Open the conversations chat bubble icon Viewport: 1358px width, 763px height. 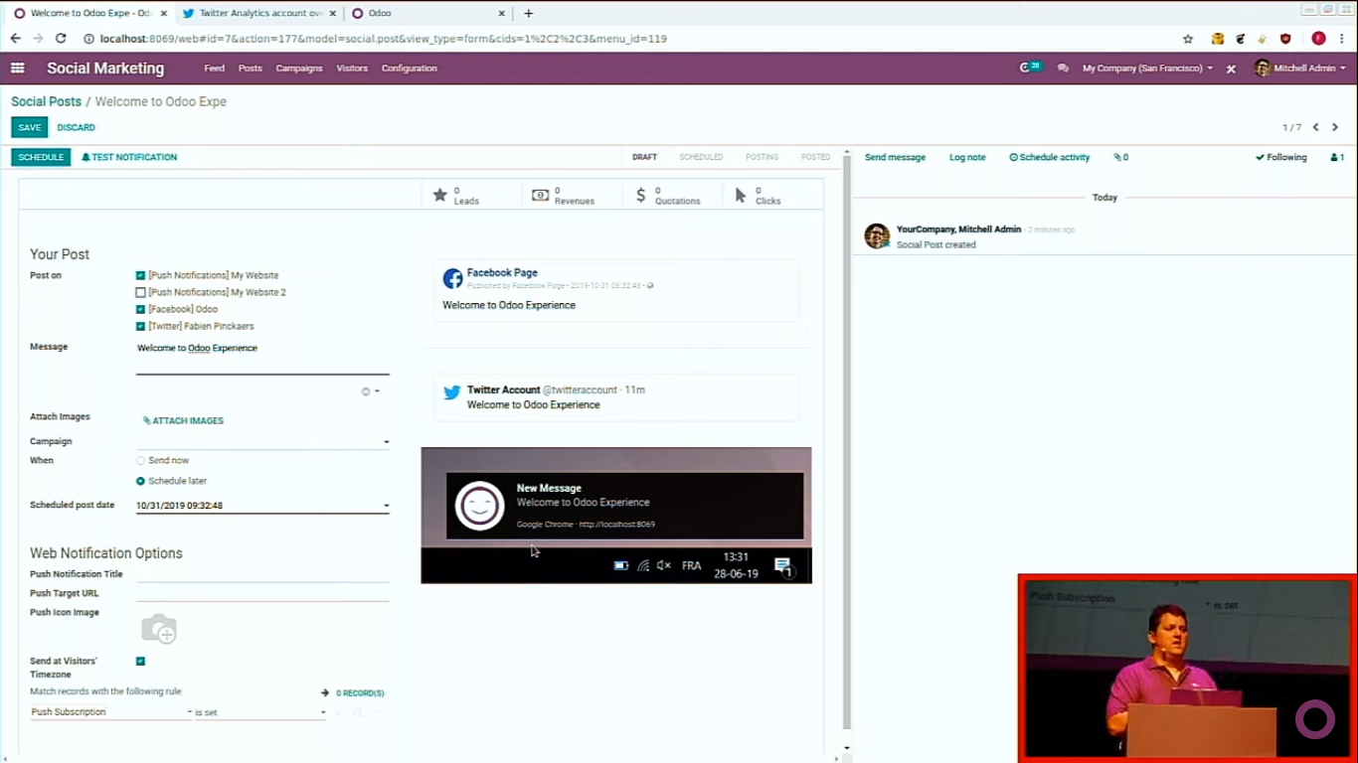coord(1063,69)
